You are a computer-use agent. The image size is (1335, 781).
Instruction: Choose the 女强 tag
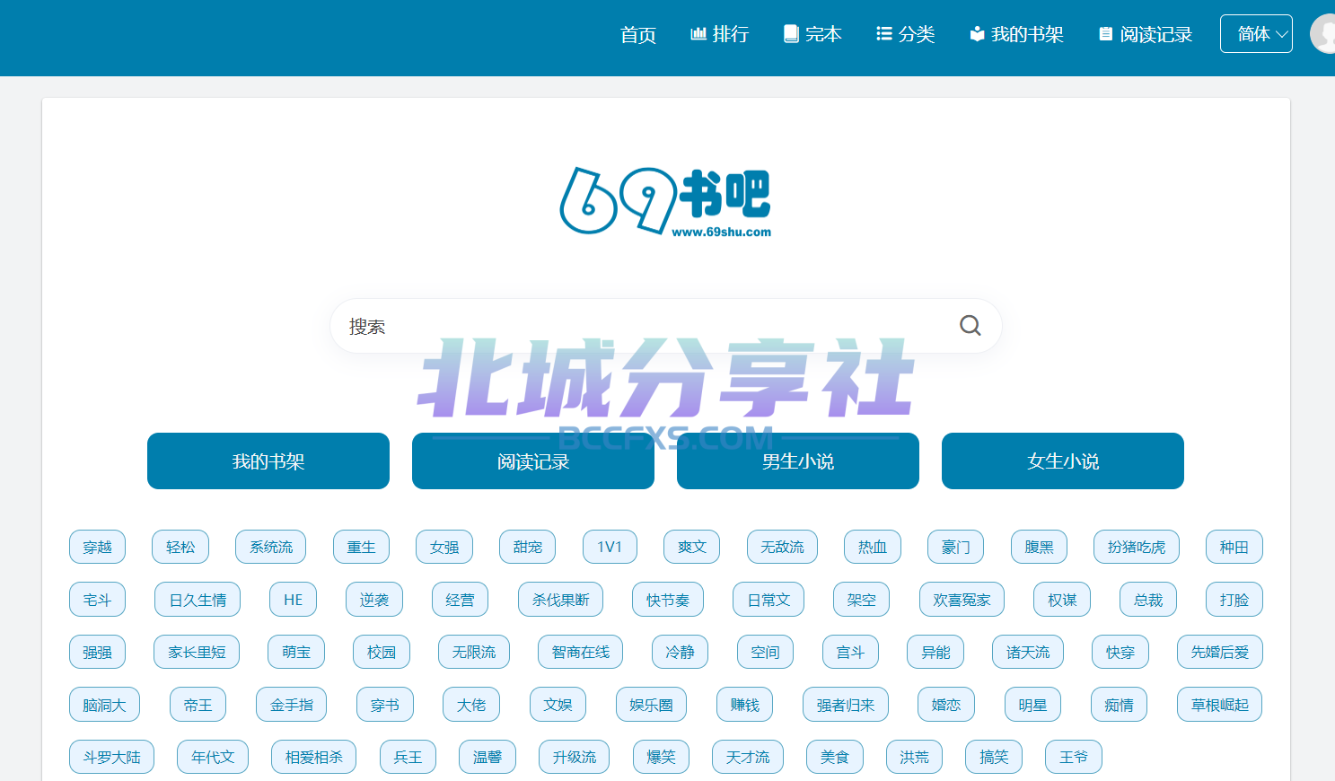tap(444, 547)
